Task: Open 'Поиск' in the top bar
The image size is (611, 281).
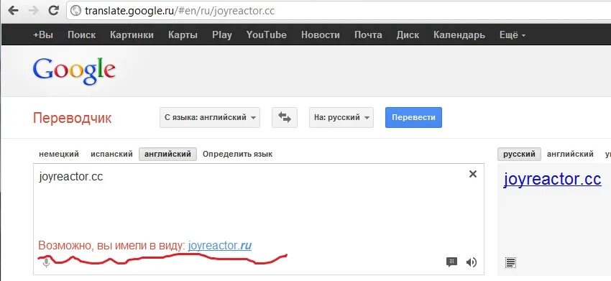Action: (x=81, y=34)
